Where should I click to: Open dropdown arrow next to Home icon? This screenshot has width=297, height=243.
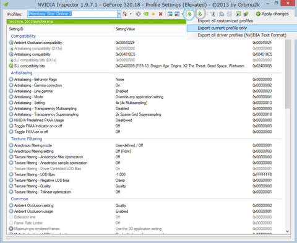pyautogui.click(x=131, y=14)
